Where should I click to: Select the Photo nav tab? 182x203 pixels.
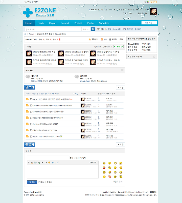90,23
